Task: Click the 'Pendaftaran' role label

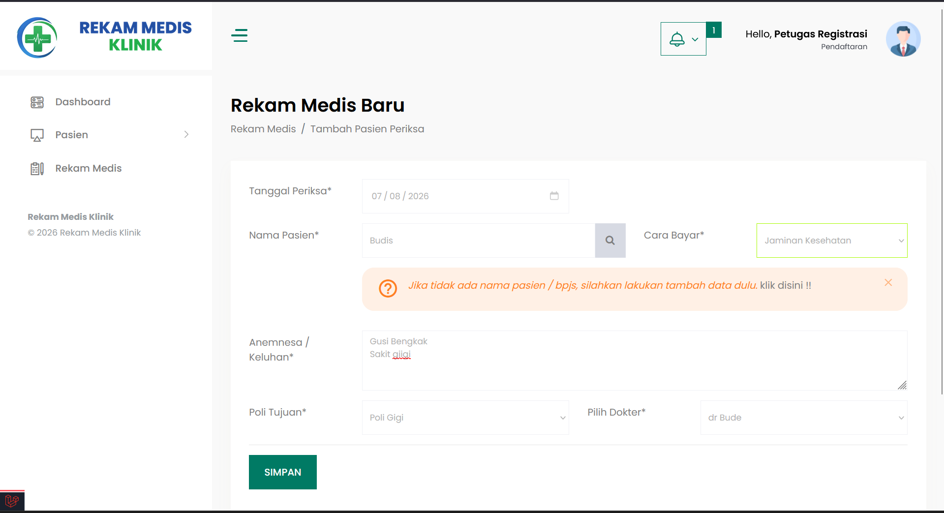Action: click(x=844, y=47)
